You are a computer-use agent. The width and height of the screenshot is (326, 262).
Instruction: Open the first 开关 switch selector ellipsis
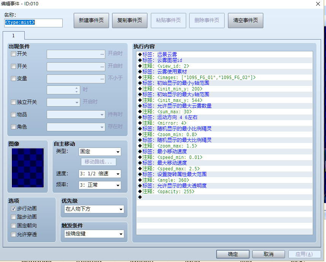tap(102, 54)
